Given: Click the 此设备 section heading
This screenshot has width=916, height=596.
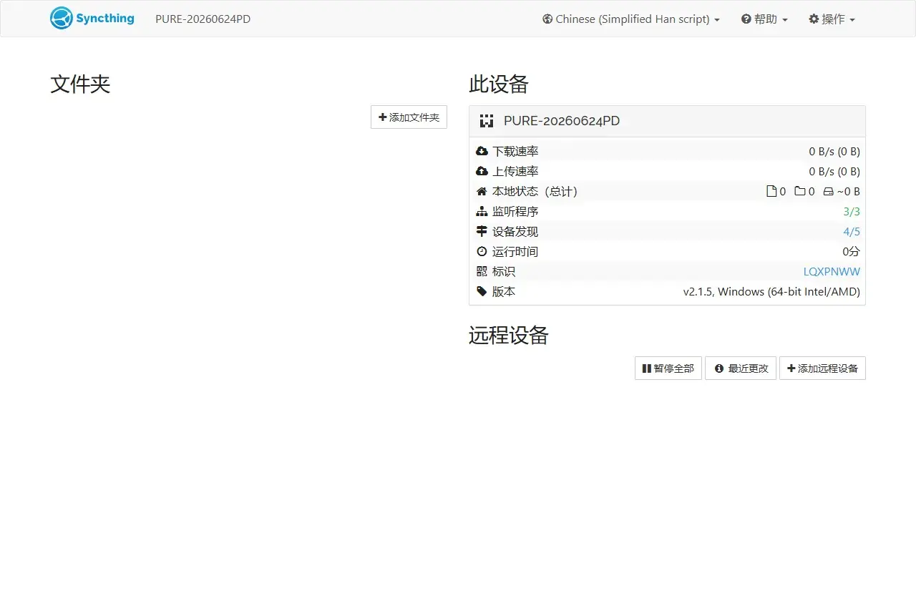Looking at the screenshot, I should pyautogui.click(x=499, y=84).
